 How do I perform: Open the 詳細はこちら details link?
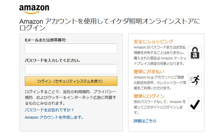[x=145, y=121]
